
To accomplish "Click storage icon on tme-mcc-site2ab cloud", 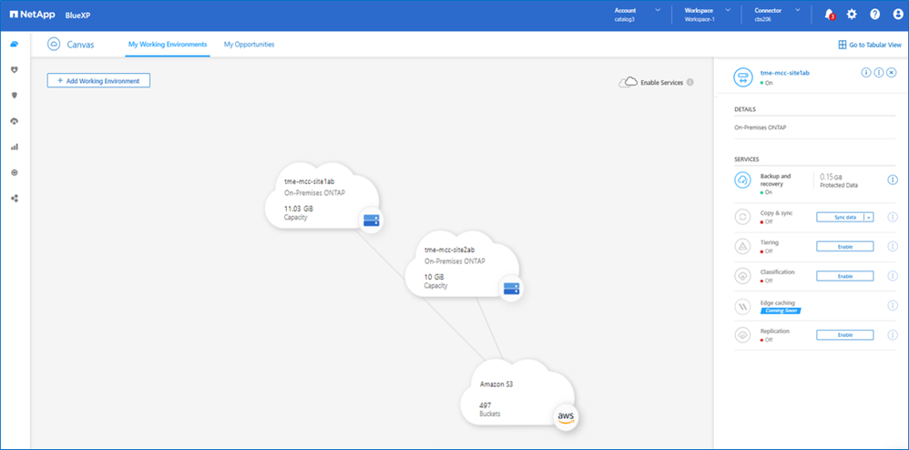I will click(511, 288).
